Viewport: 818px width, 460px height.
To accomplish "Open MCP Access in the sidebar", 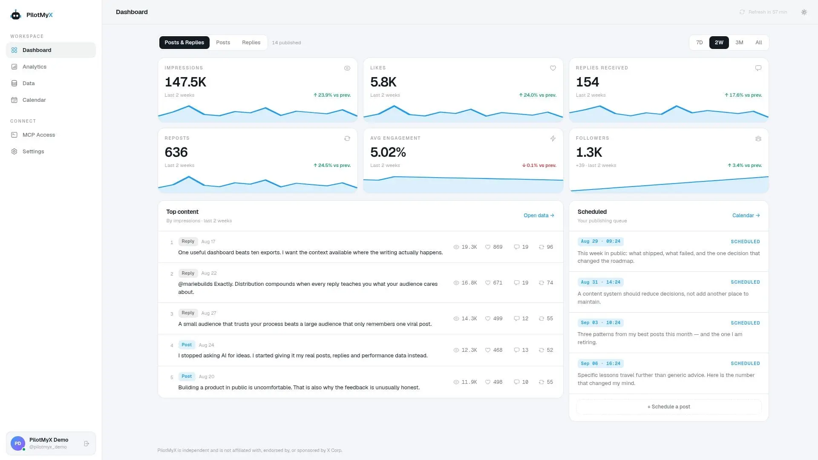I will pos(51,135).
